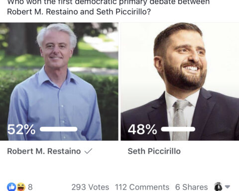Open the 293 Votes list

[x=90, y=187]
